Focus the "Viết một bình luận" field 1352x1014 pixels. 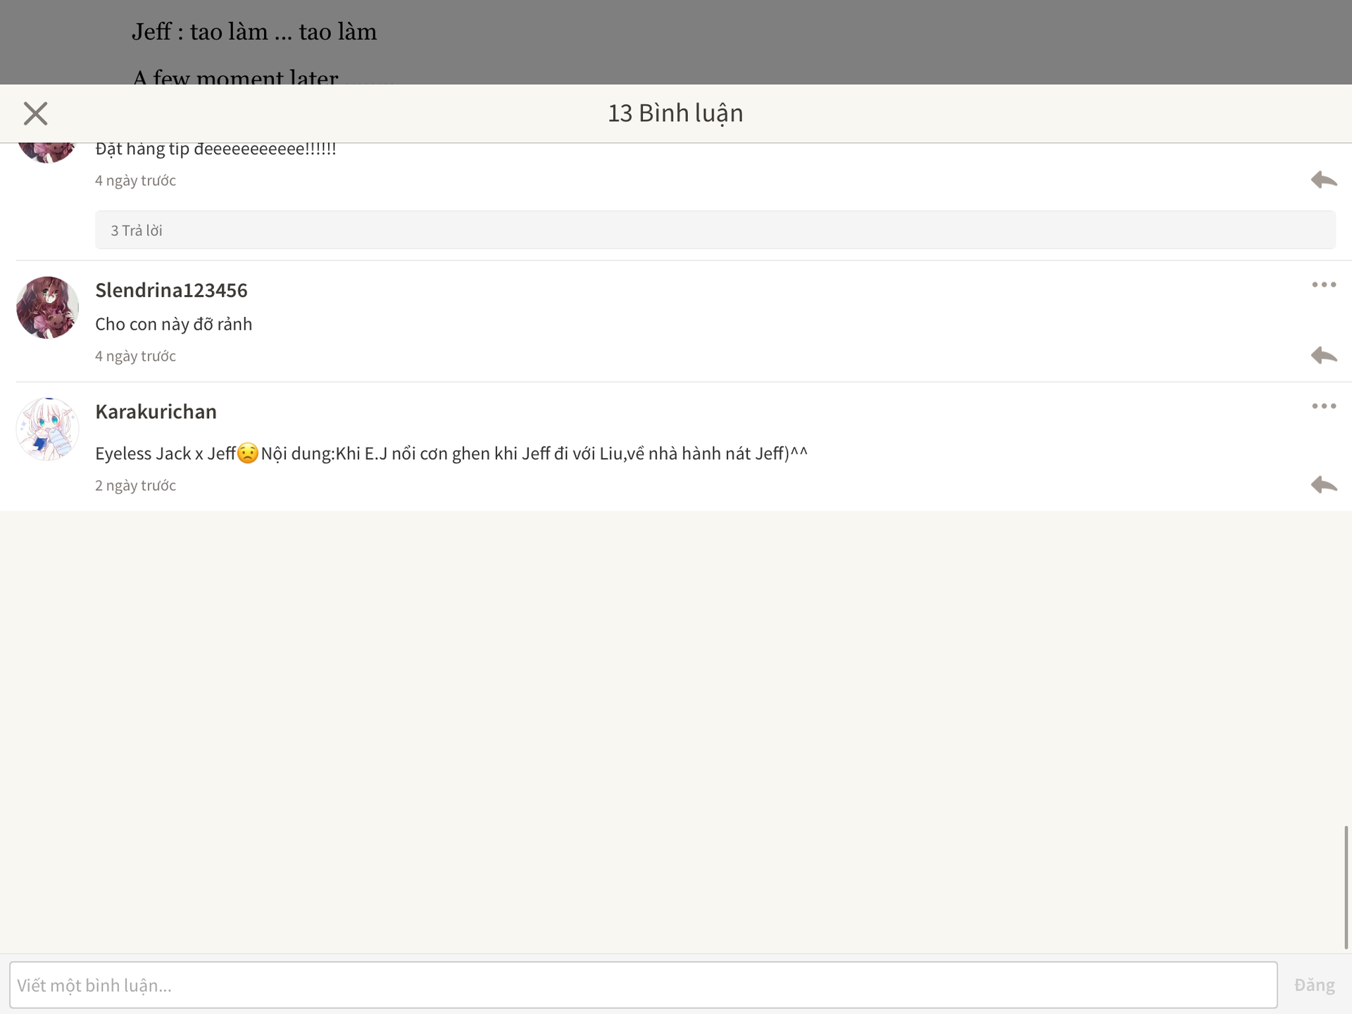pyautogui.click(x=642, y=984)
